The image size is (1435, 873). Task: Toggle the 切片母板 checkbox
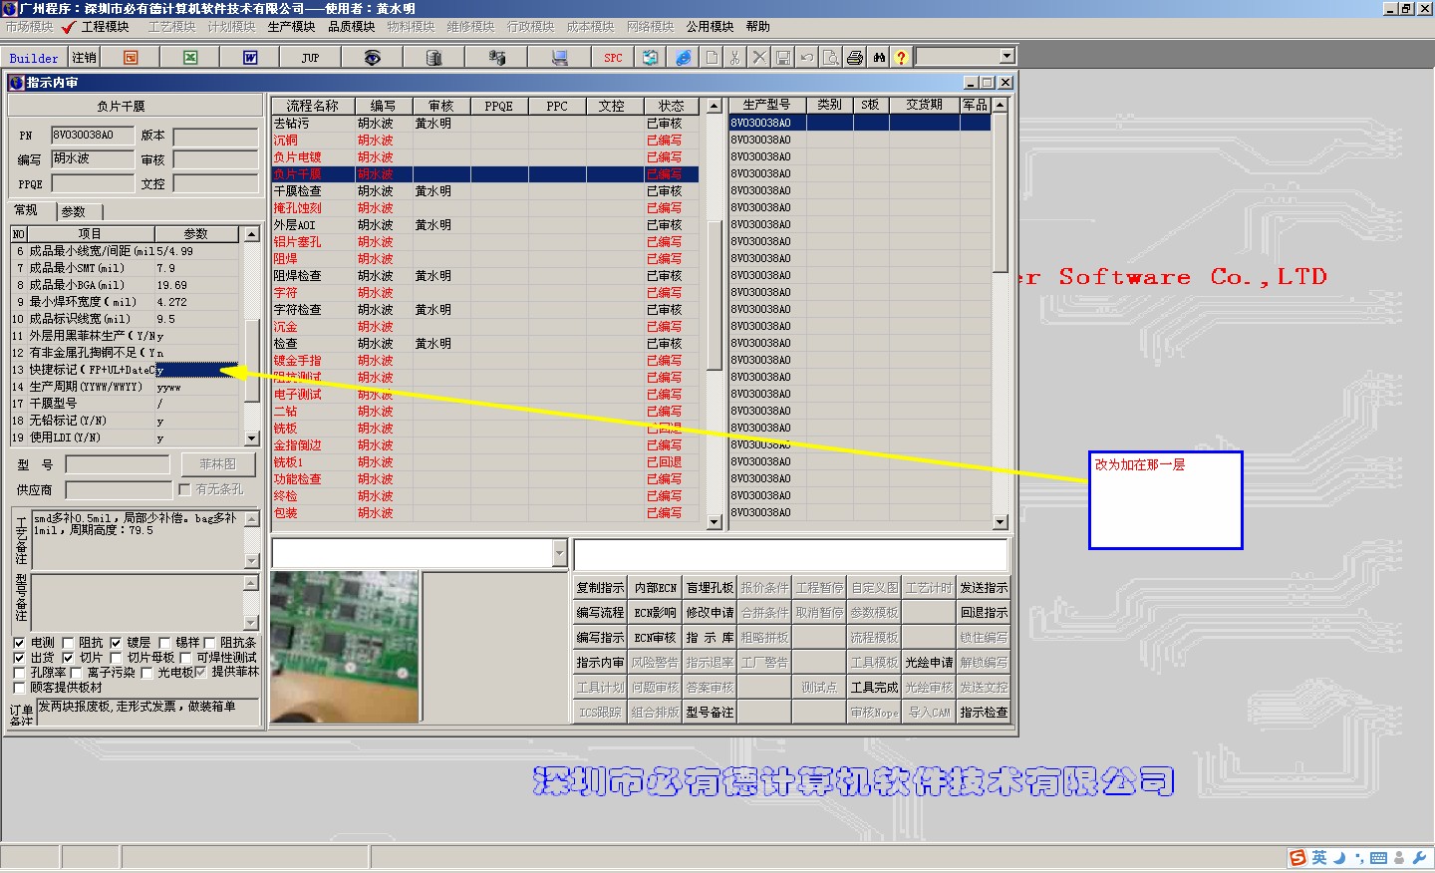pos(116,658)
